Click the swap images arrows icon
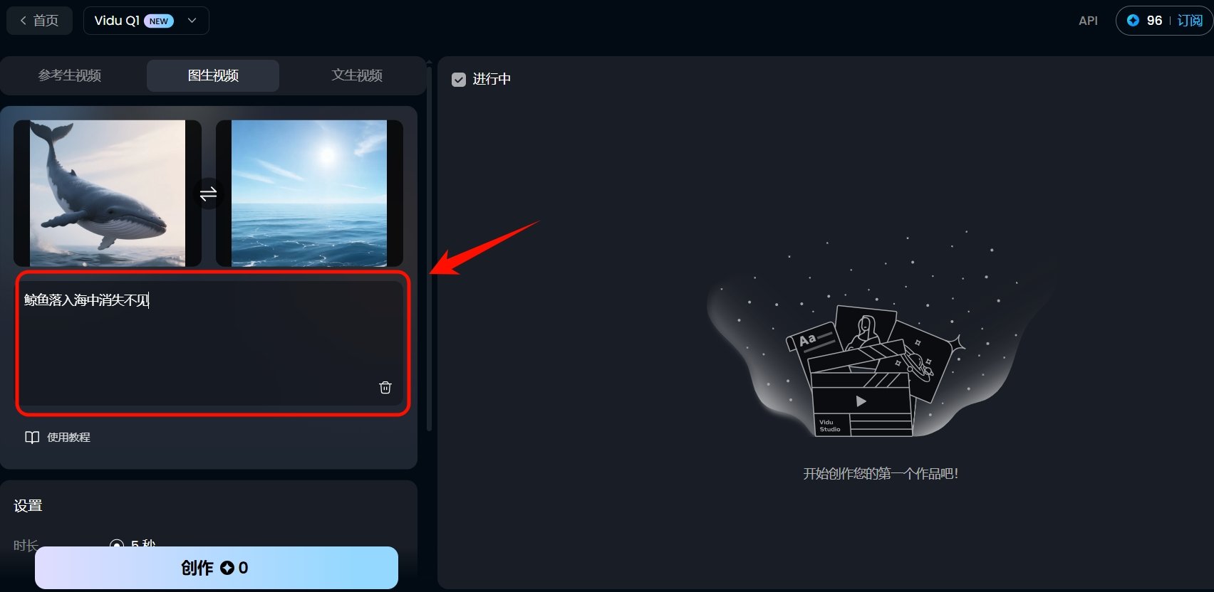The image size is (1214, 592). [x=209, y=194]
